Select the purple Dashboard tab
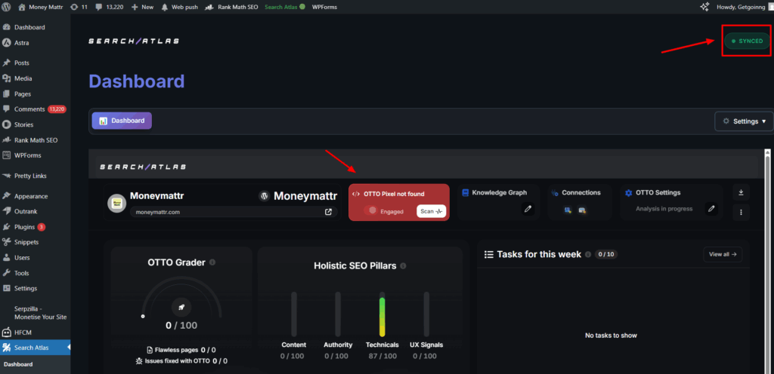 click(122, 121)
